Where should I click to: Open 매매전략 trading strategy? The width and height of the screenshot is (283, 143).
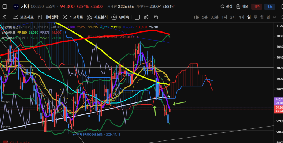pos(48,17)
